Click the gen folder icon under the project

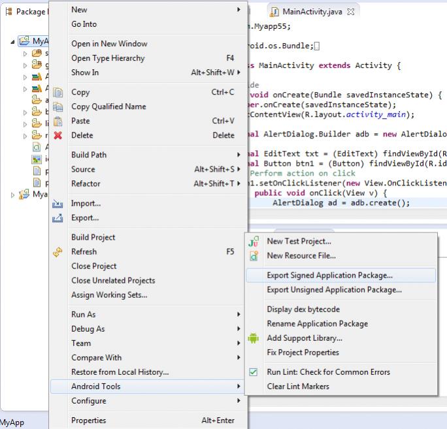coord(37,65)
